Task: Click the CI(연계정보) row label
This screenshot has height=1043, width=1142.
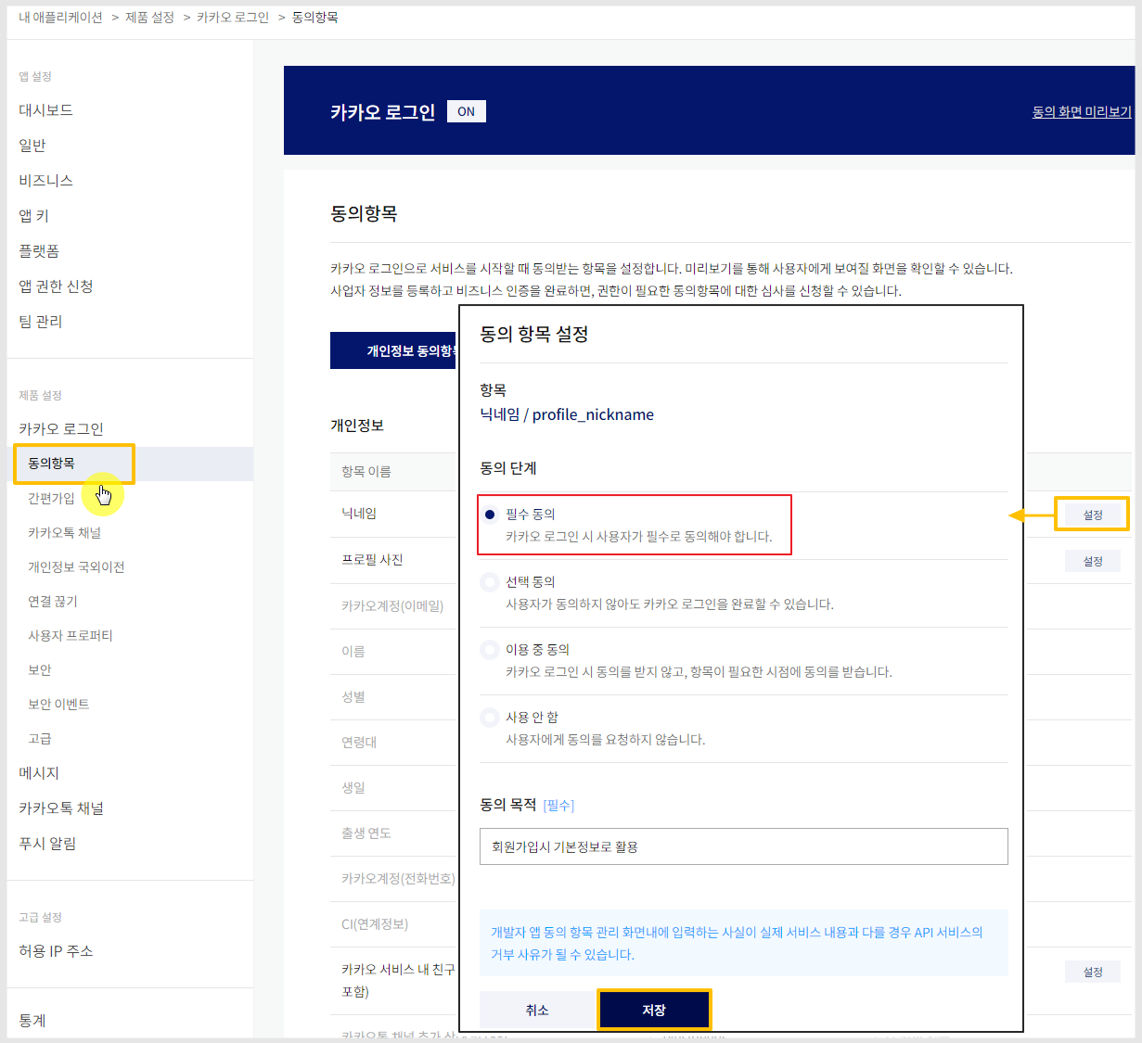Action: 375,924
